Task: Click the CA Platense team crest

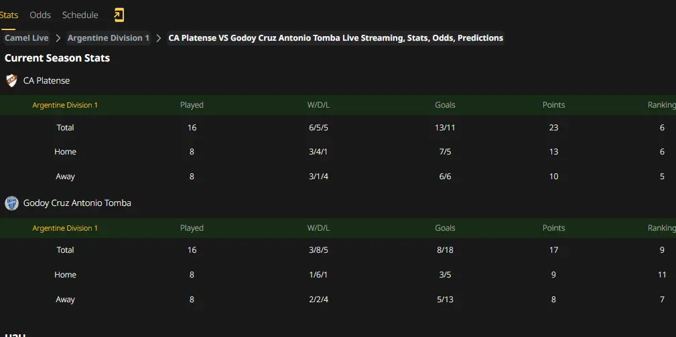Action: (11, 80)
